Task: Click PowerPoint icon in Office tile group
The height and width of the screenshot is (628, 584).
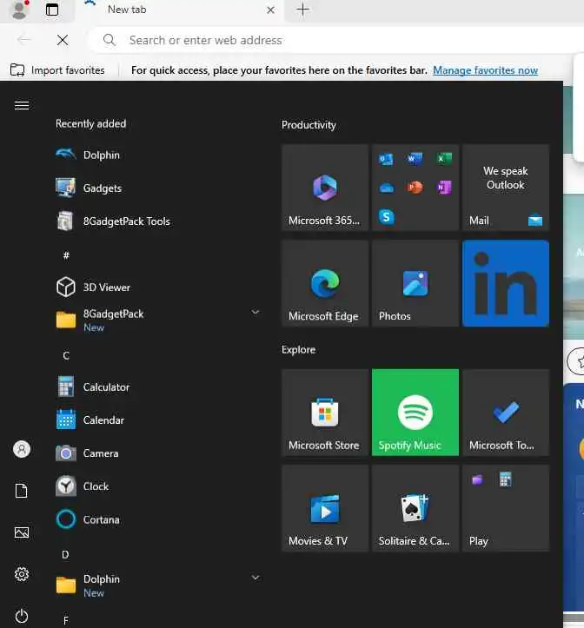Action: click(415, 187)
